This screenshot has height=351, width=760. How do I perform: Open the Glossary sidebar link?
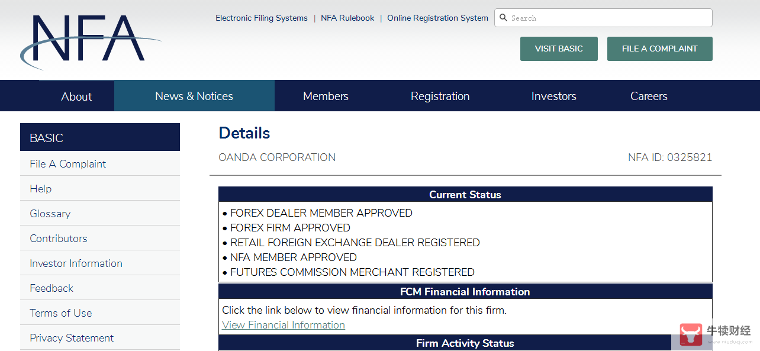point(50,214)
